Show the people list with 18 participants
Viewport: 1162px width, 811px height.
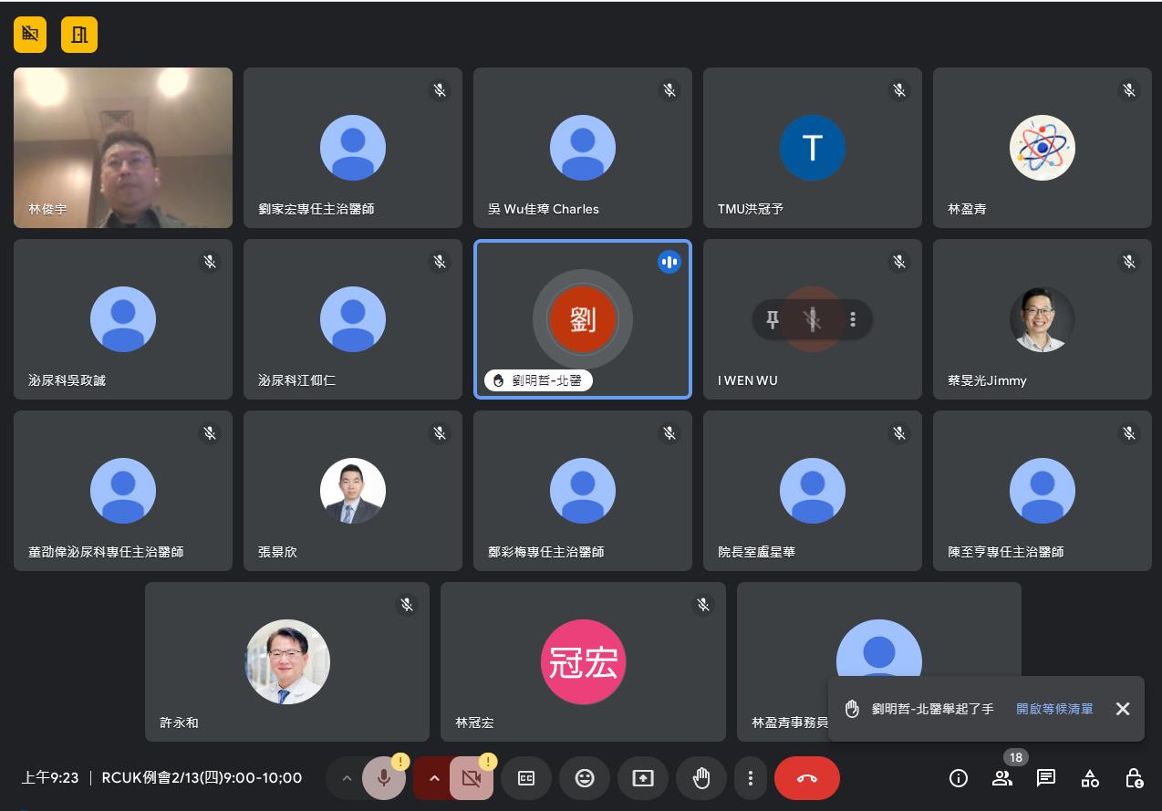(x=1002, y=778)
